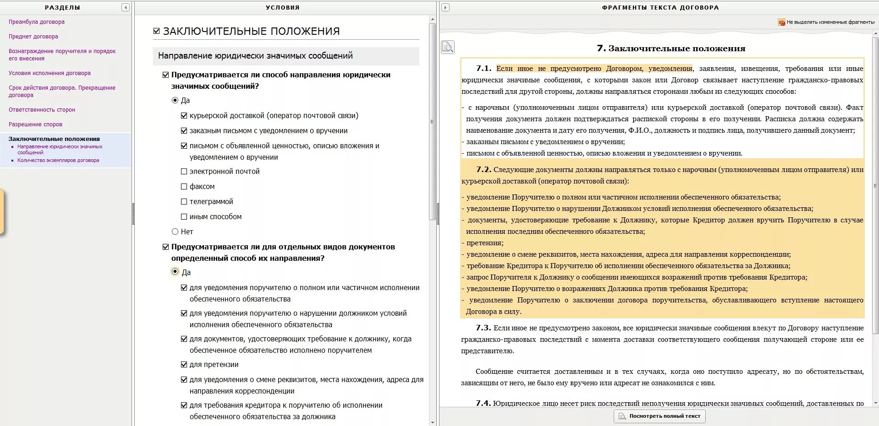The height and width of the screenshot is (426, 879).
Task: Toggle checkbox for отдельных видов документов question
Action: 166,247
